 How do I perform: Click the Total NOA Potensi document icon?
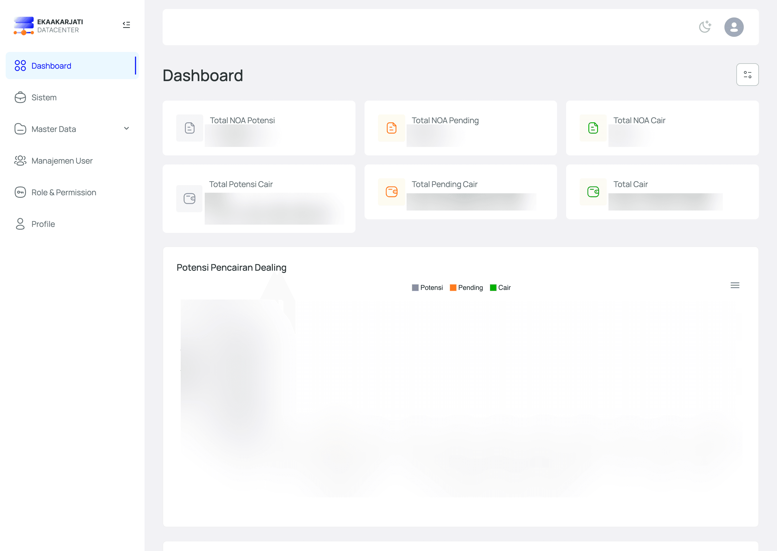(190, 128)
